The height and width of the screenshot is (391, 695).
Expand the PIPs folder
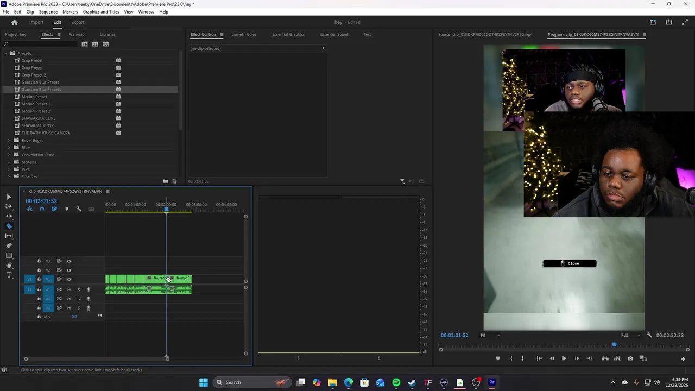(9, 169)
